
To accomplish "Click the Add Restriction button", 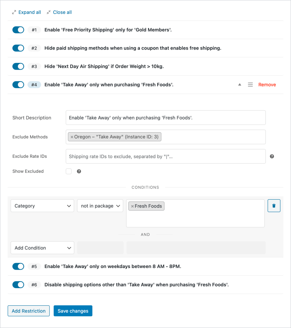I will point(28,310).
